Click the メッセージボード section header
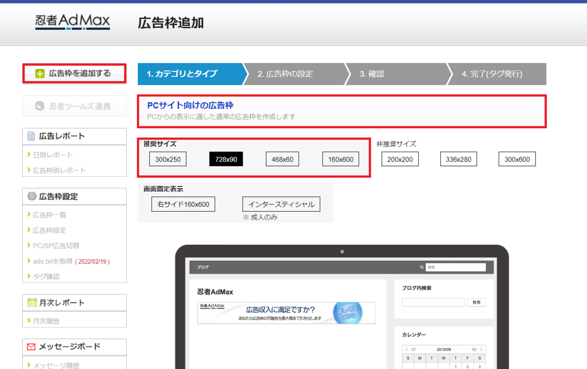The height and width of the screenshot is (369, 587). point(74,347)
